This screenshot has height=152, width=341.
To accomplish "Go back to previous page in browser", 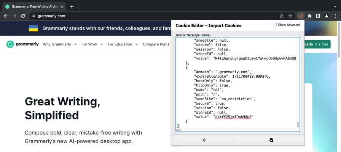I will point(6,16).
